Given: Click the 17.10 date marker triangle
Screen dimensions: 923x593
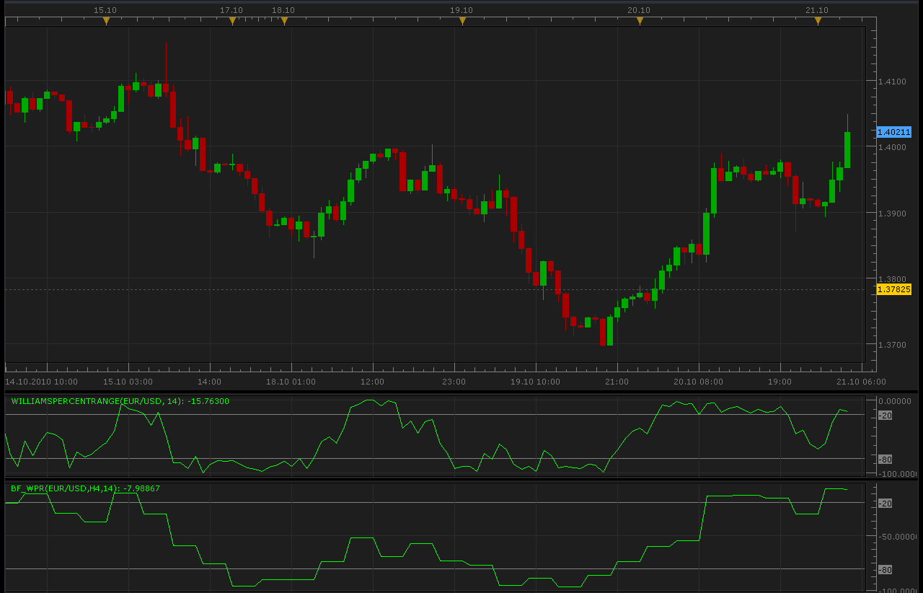Looking at the screenshot, I should [x=232, y=21].
